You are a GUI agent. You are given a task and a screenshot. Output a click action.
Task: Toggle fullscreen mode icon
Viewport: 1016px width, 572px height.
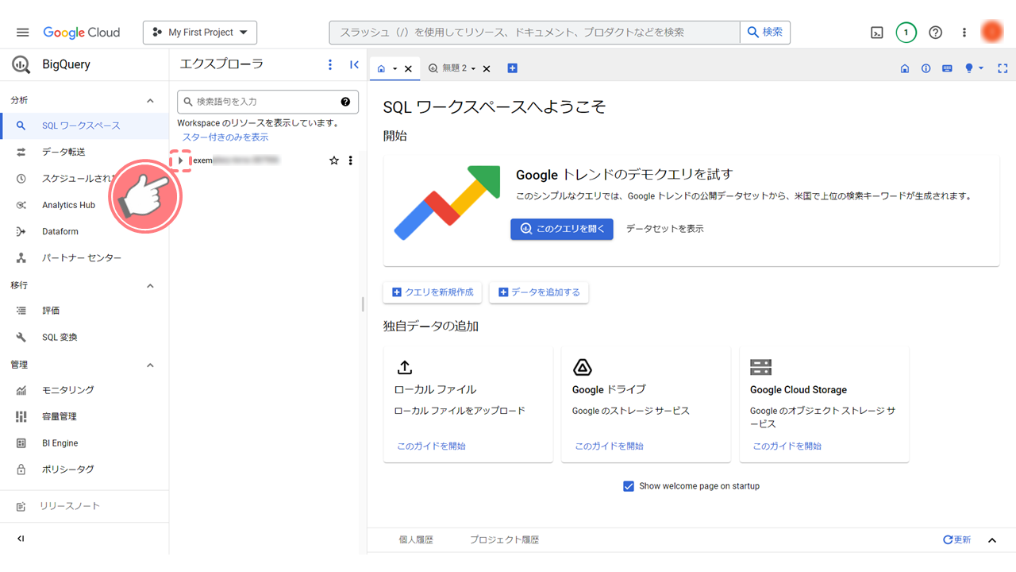point(1003,68)
